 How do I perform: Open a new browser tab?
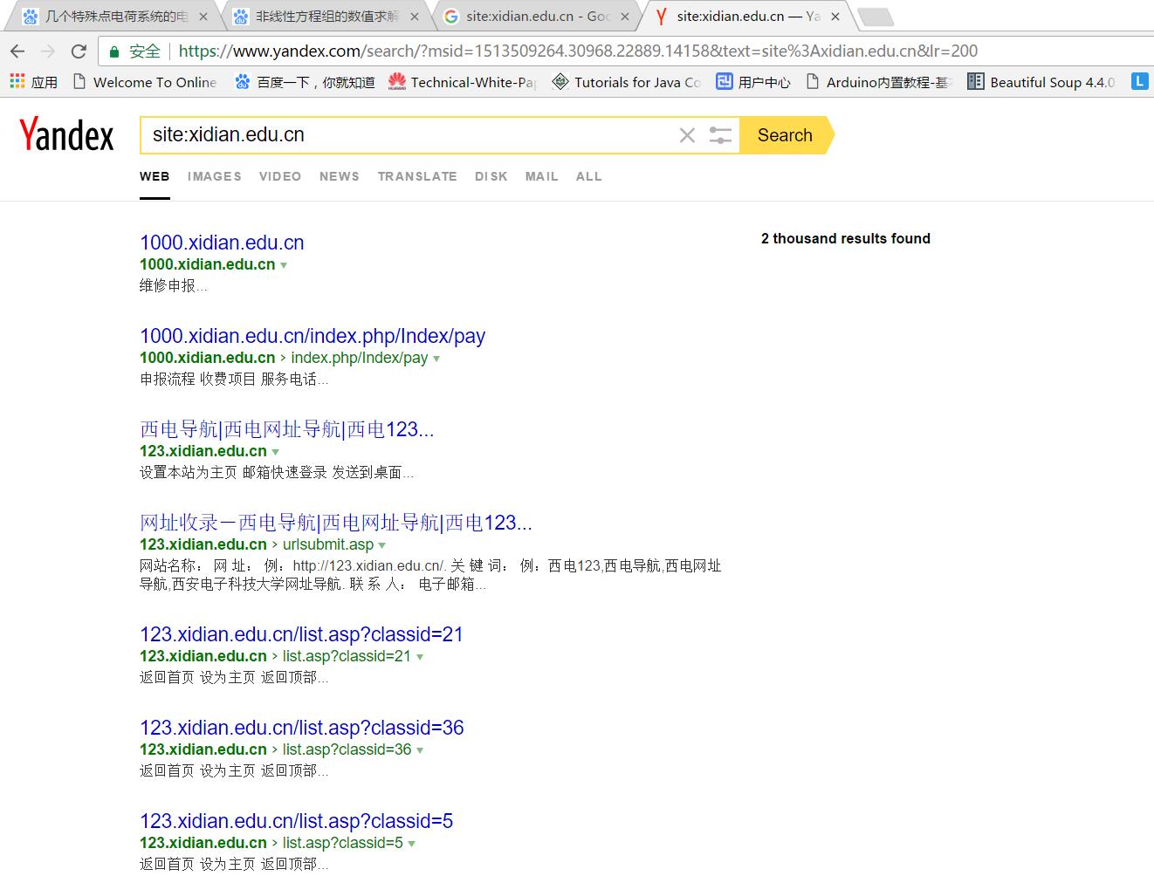[x=875, y=17]
